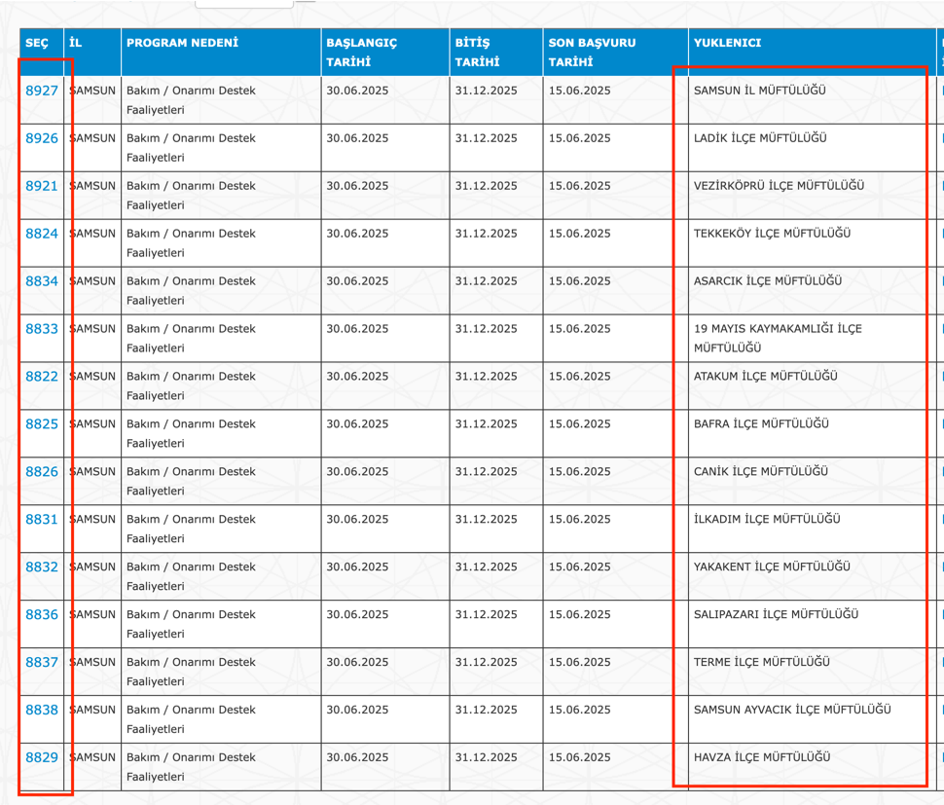
Task: Select record link 8926
Action: click(42, 138)
